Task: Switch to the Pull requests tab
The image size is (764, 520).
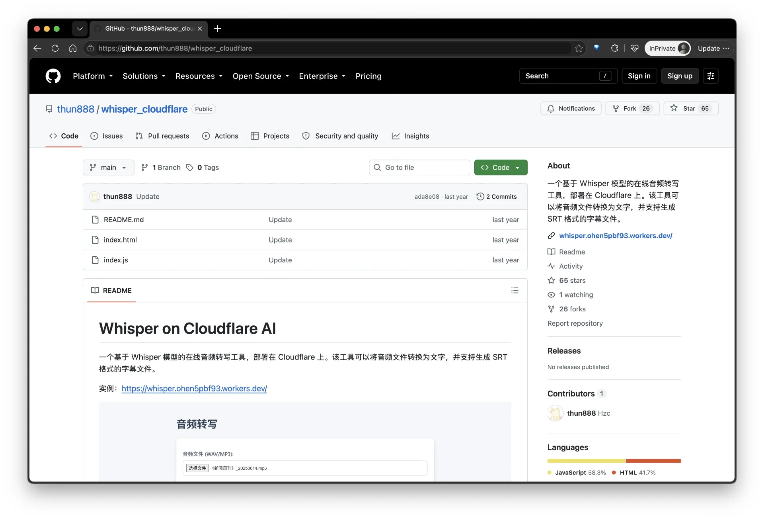Action: point(162,136)
